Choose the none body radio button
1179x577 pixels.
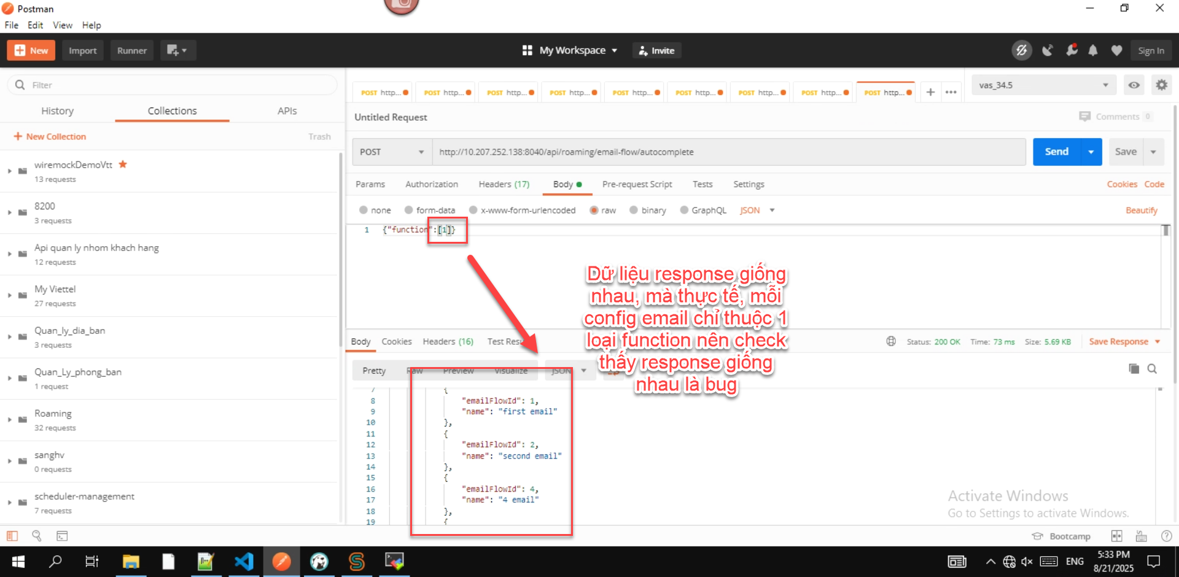coord(364,210)
